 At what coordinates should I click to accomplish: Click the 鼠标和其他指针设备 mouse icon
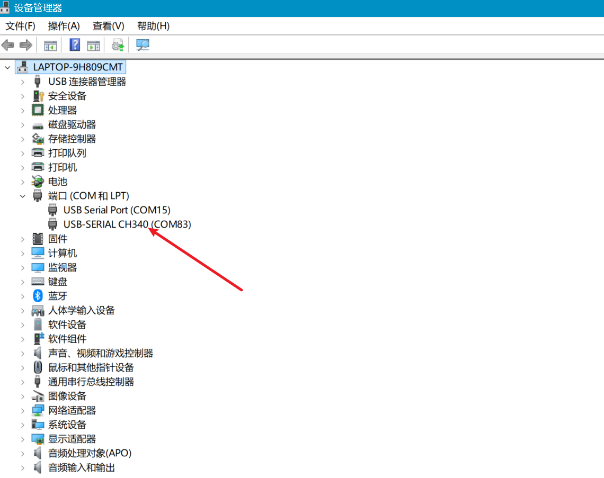point(38,367)
